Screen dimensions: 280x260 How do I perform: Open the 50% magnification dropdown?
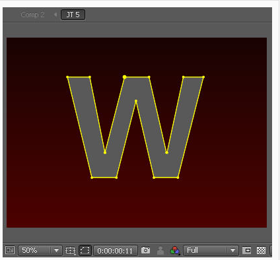click(x=40, y=250)
